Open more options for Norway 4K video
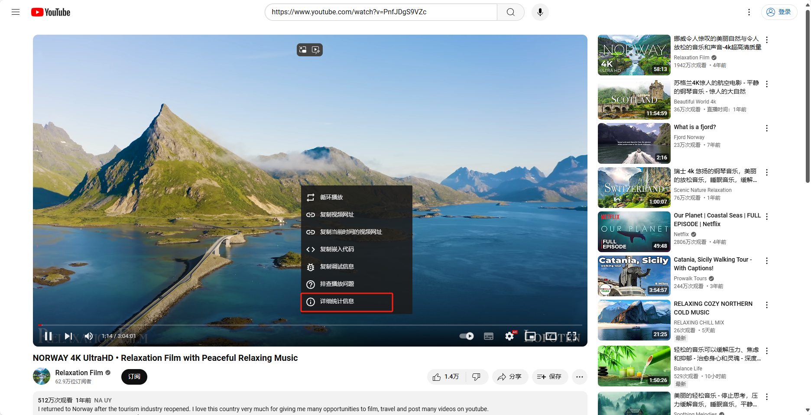The height and width of the screenshot is (415, 811). (766, 40)
